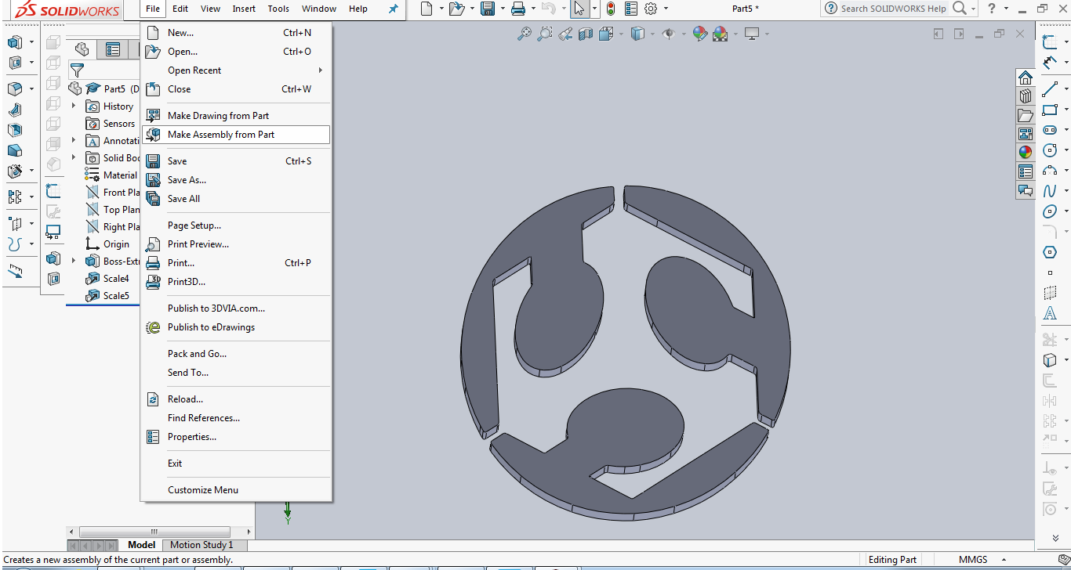Click the Edit Appearance color ball icon

click(x=700, y=34)
